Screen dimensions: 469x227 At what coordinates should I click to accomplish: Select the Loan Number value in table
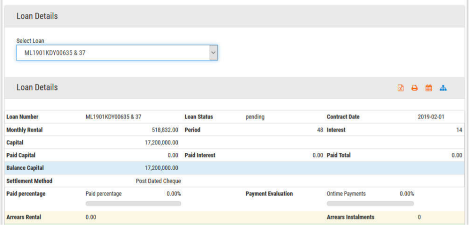click(x=114, y=117)
